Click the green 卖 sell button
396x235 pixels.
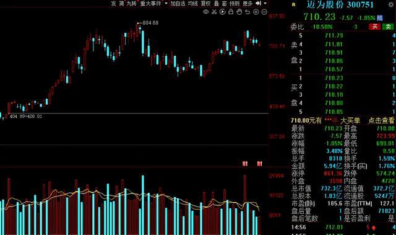[388, 27]
